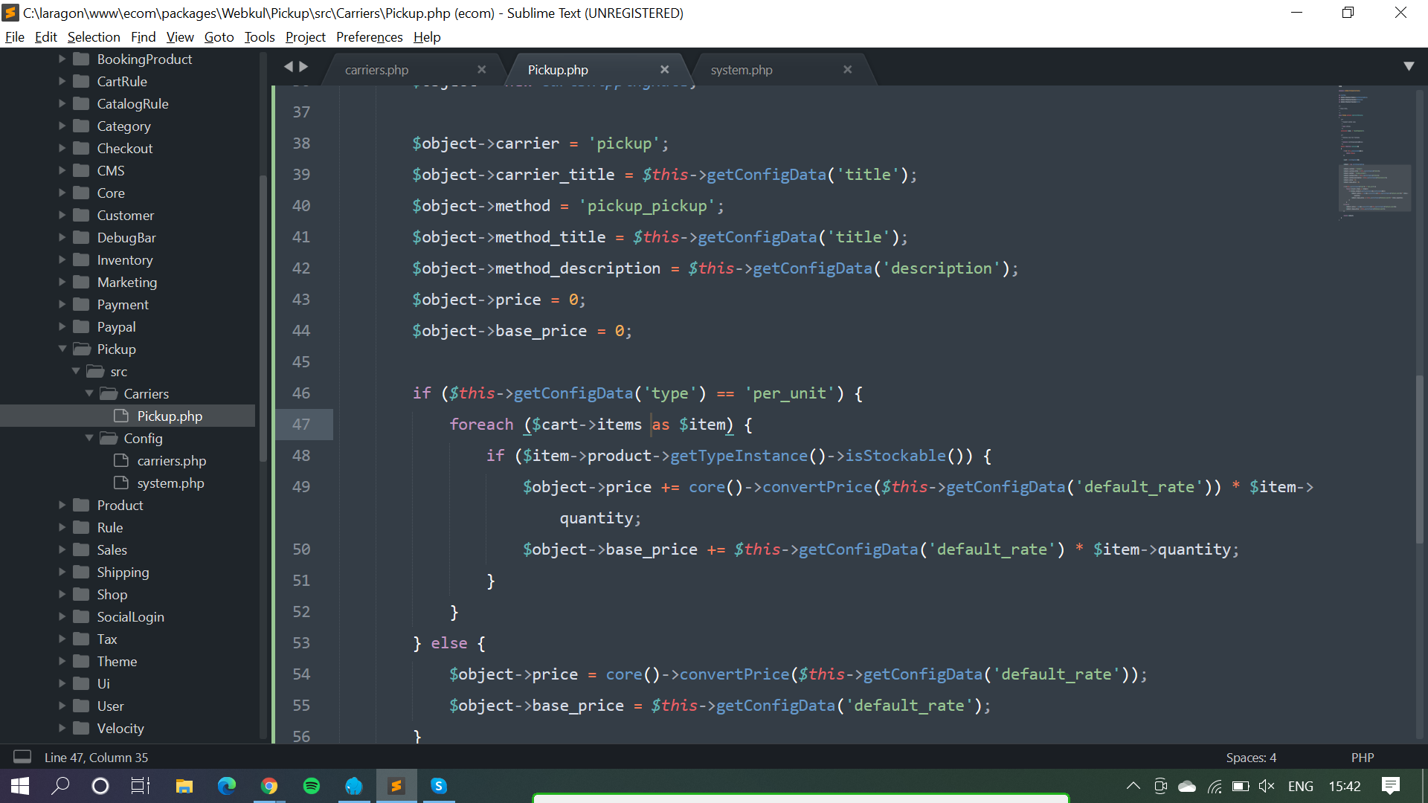Image resolution: width=1428 pixels, height=803 pixels.
Task: Open Task View on the taskbar
Action: tap(141, 786)
